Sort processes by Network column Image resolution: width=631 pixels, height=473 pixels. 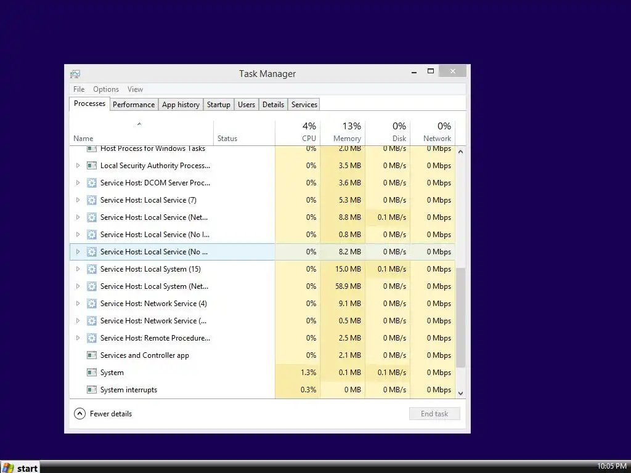pyautogui.click(x=433, y=132)
